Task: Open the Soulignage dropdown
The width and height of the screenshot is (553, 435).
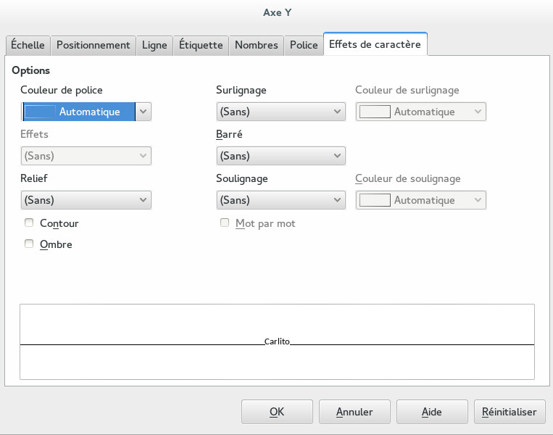Action: pyautogui.click(x=280, y=200)
